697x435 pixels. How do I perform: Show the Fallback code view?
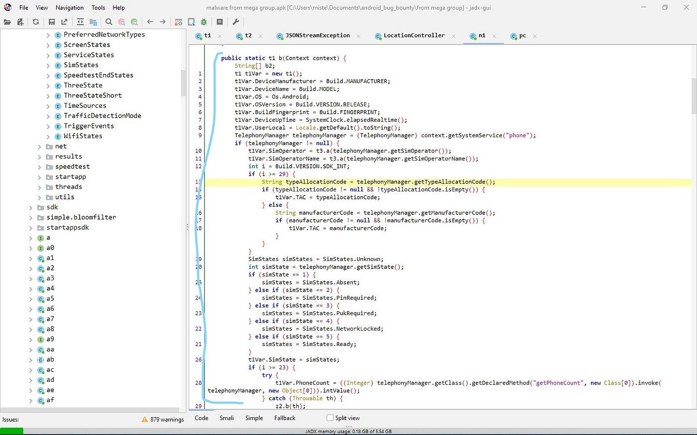coord(285,418)
